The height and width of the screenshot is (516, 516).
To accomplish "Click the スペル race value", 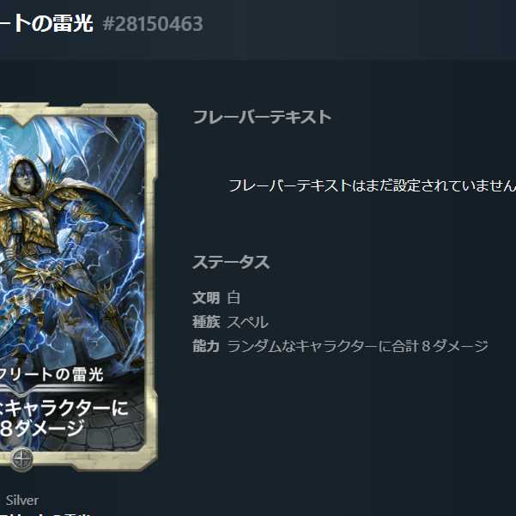I will coord(247,322).
